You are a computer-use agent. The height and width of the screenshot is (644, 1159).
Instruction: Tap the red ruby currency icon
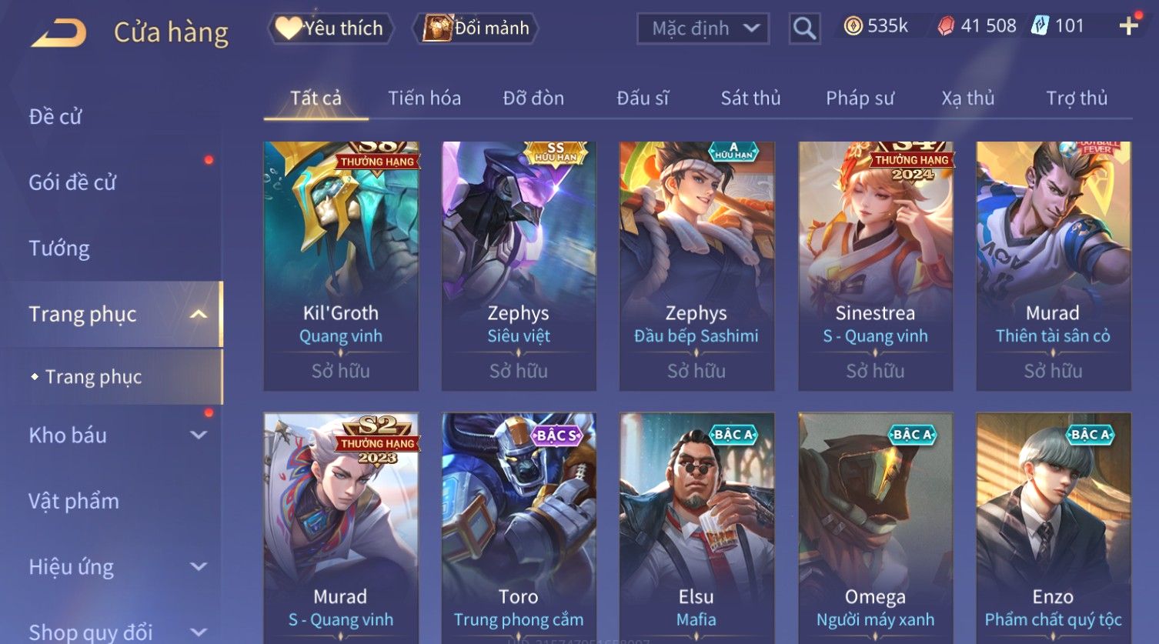(946, 27)
